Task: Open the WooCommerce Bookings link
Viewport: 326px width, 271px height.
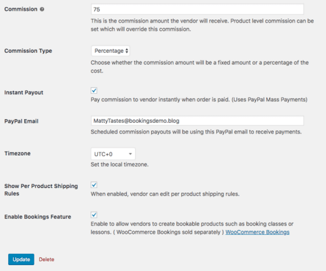Action: pos(257,232)
